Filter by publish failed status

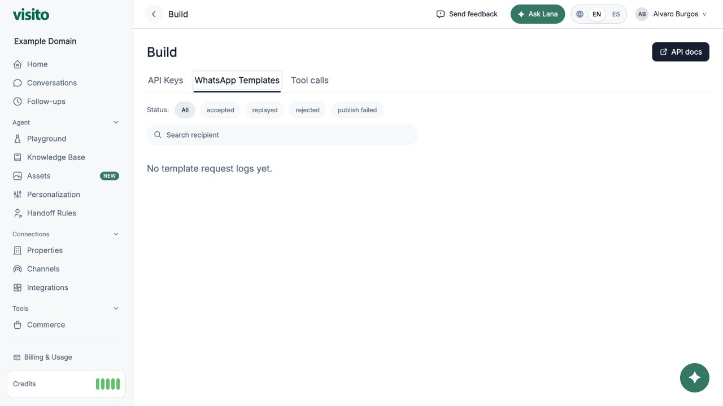pyautogui.click(x=357, y=110)
